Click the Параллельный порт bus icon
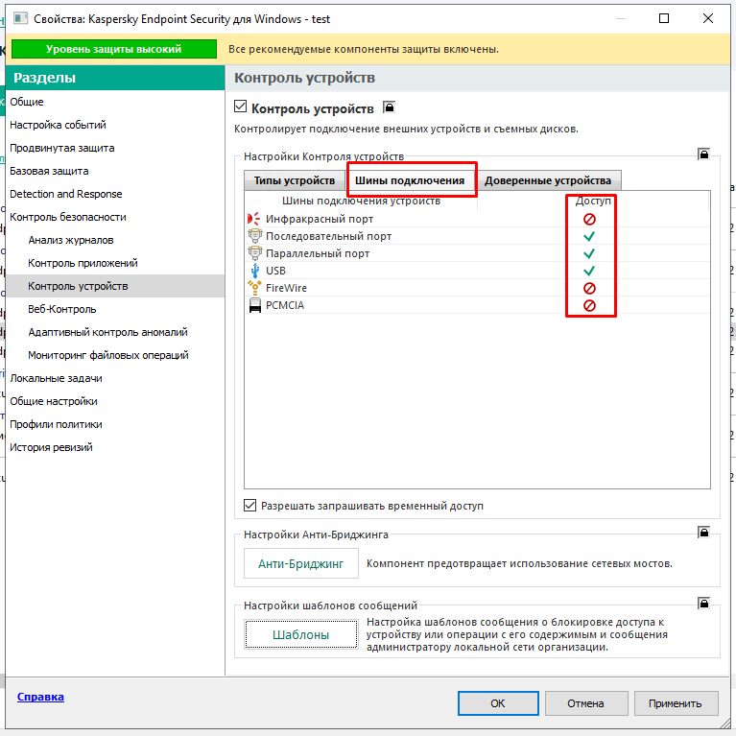This screenshot has height=736, width=736. (254, 253)
